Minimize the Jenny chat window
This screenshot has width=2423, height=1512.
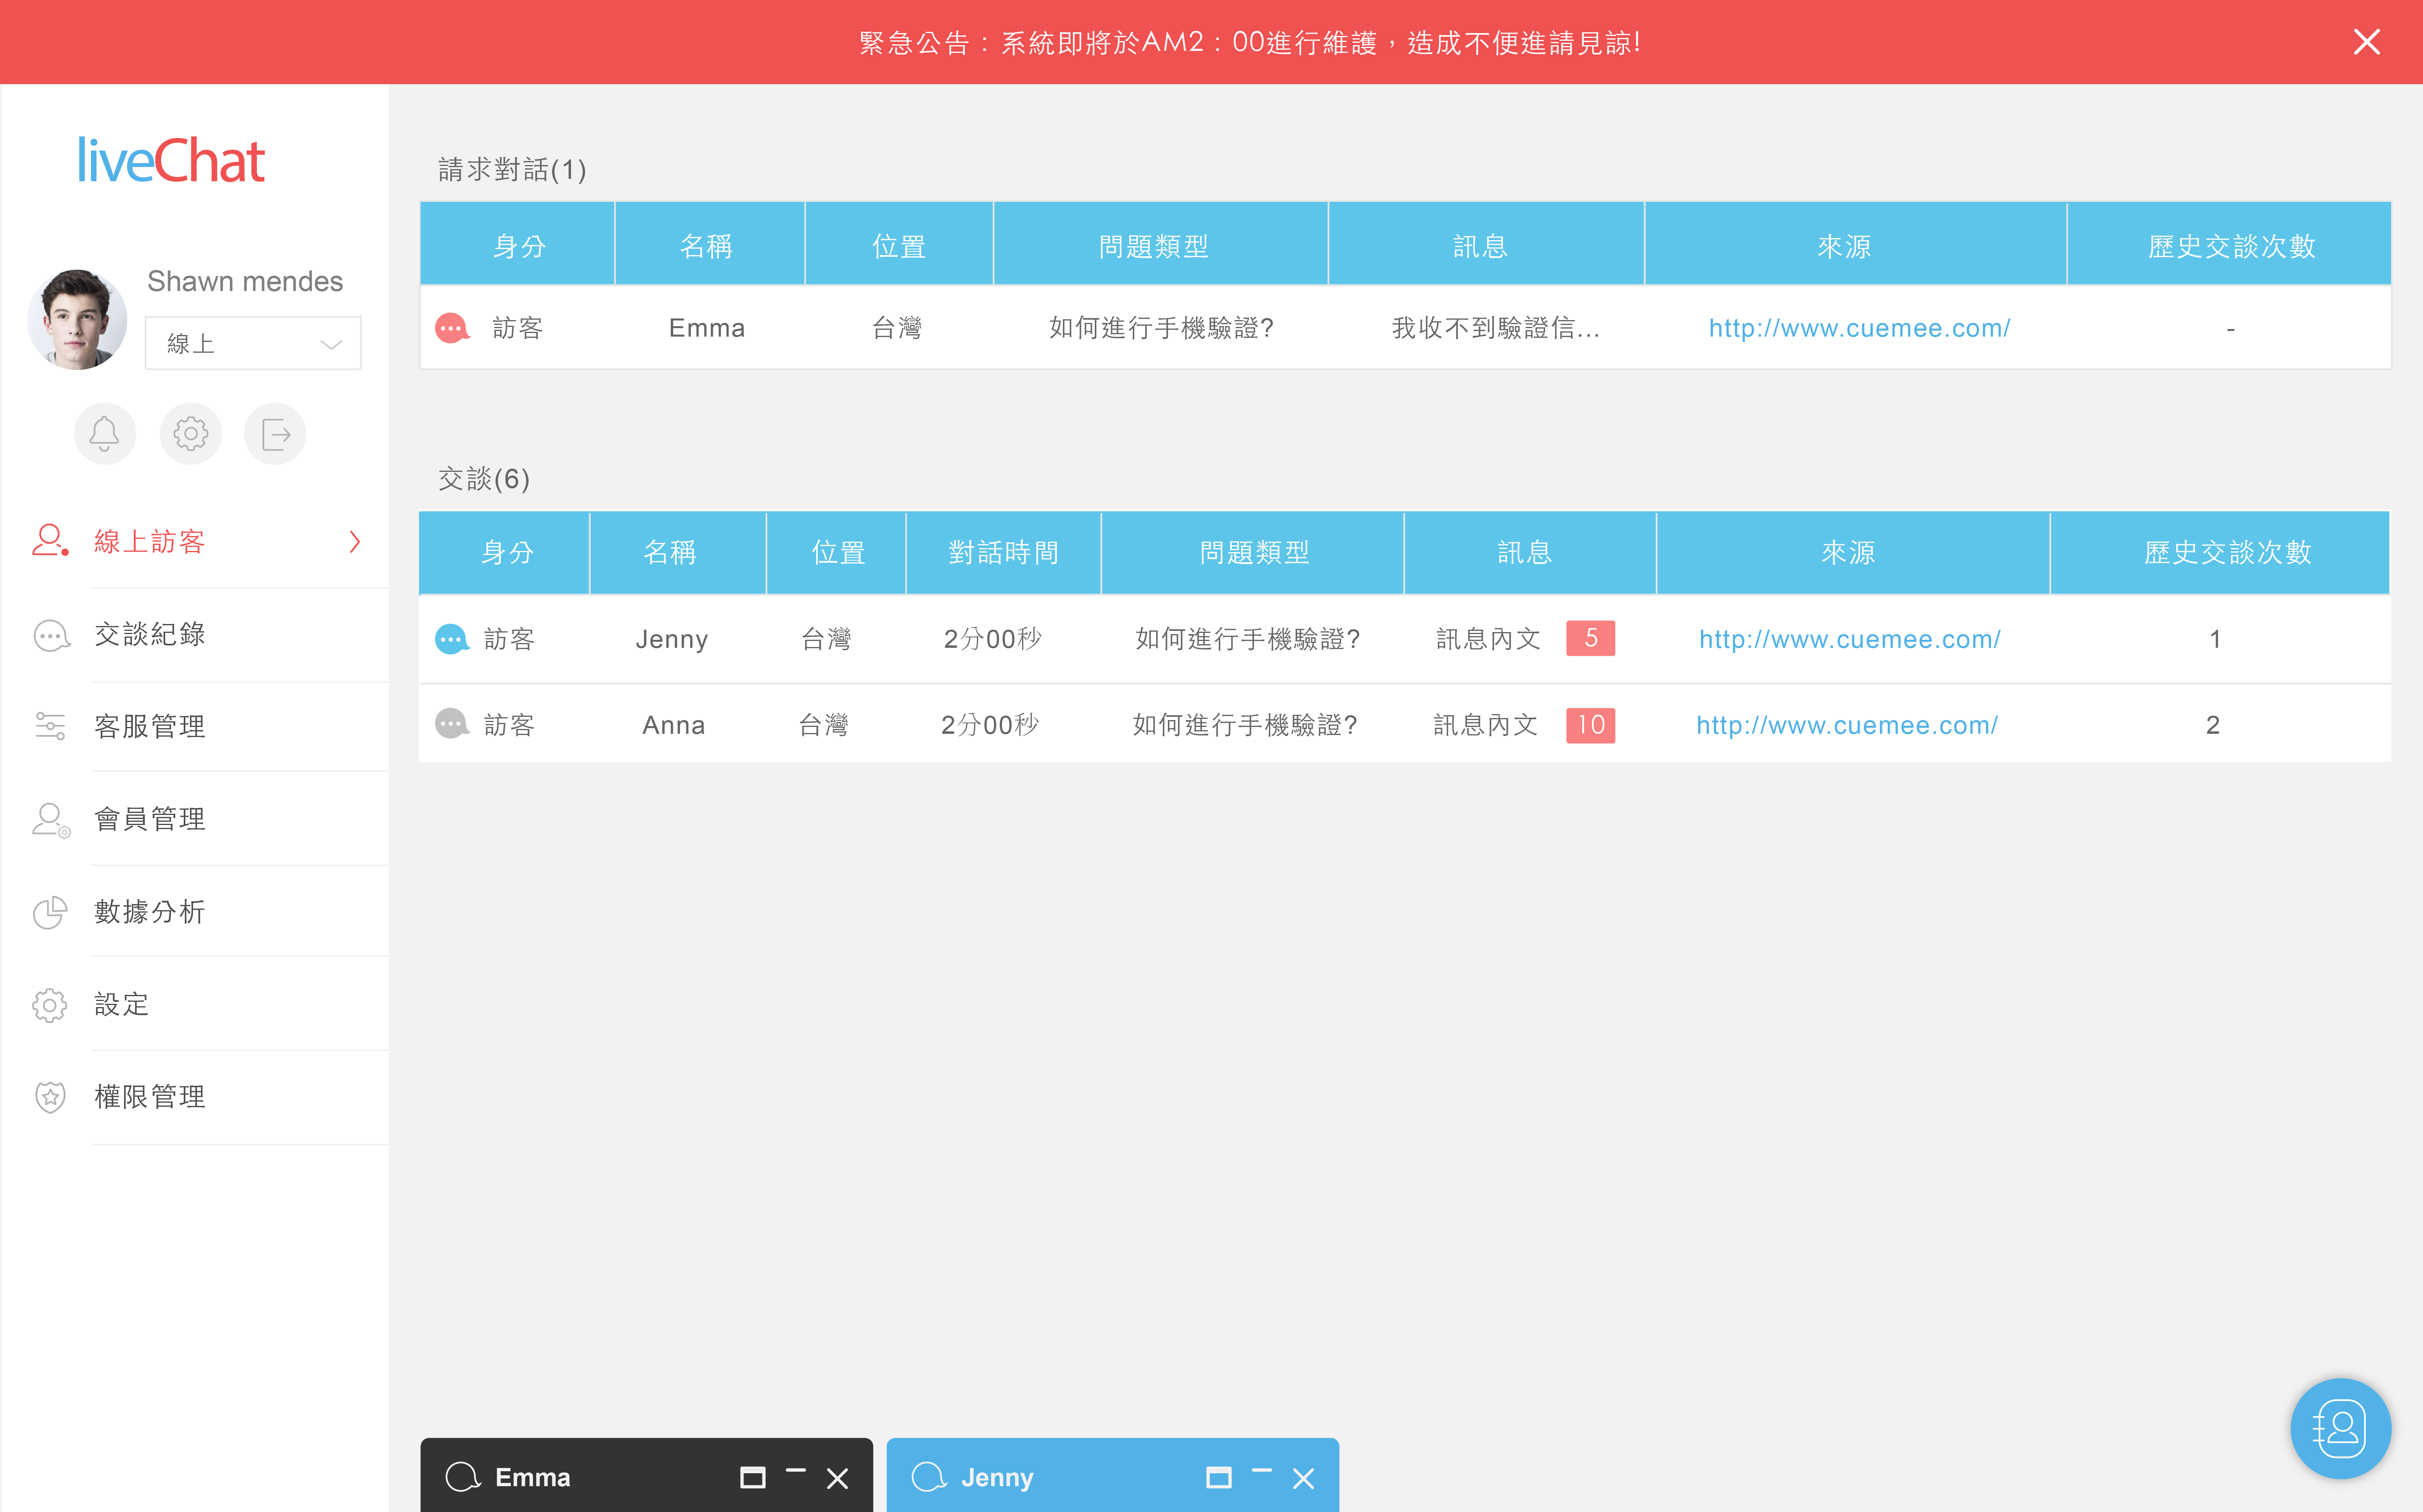coord(1262,1471)
